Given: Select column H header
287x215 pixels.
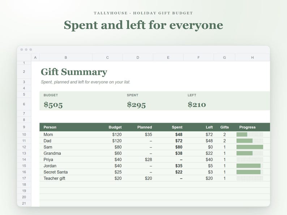Looking at the screenshot, I should coord(252,58).
